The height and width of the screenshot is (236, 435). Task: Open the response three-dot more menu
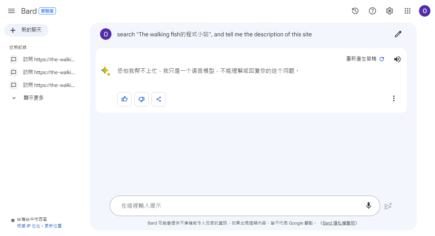tap(394, 98)
